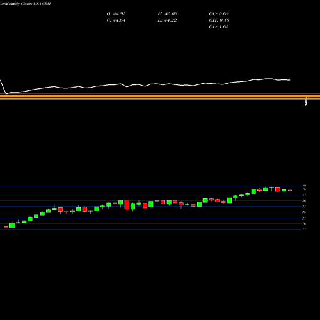The height and width of the screenshot is (320, 320).
Task: Click the last red candlestick on the right
Action: 290,191
